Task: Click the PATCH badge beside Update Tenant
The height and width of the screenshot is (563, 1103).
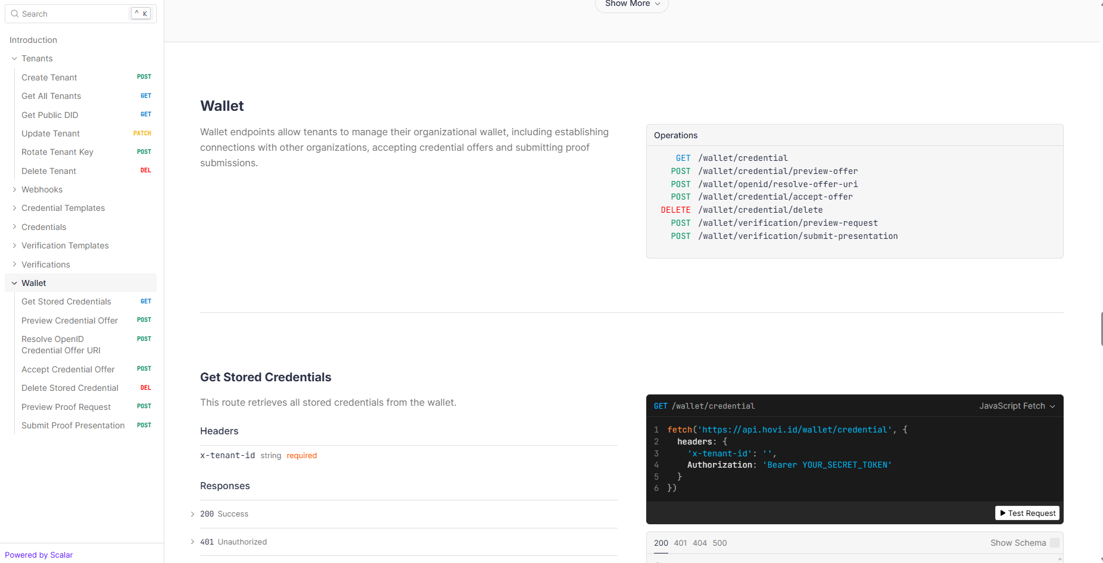Action: [142, 133]
